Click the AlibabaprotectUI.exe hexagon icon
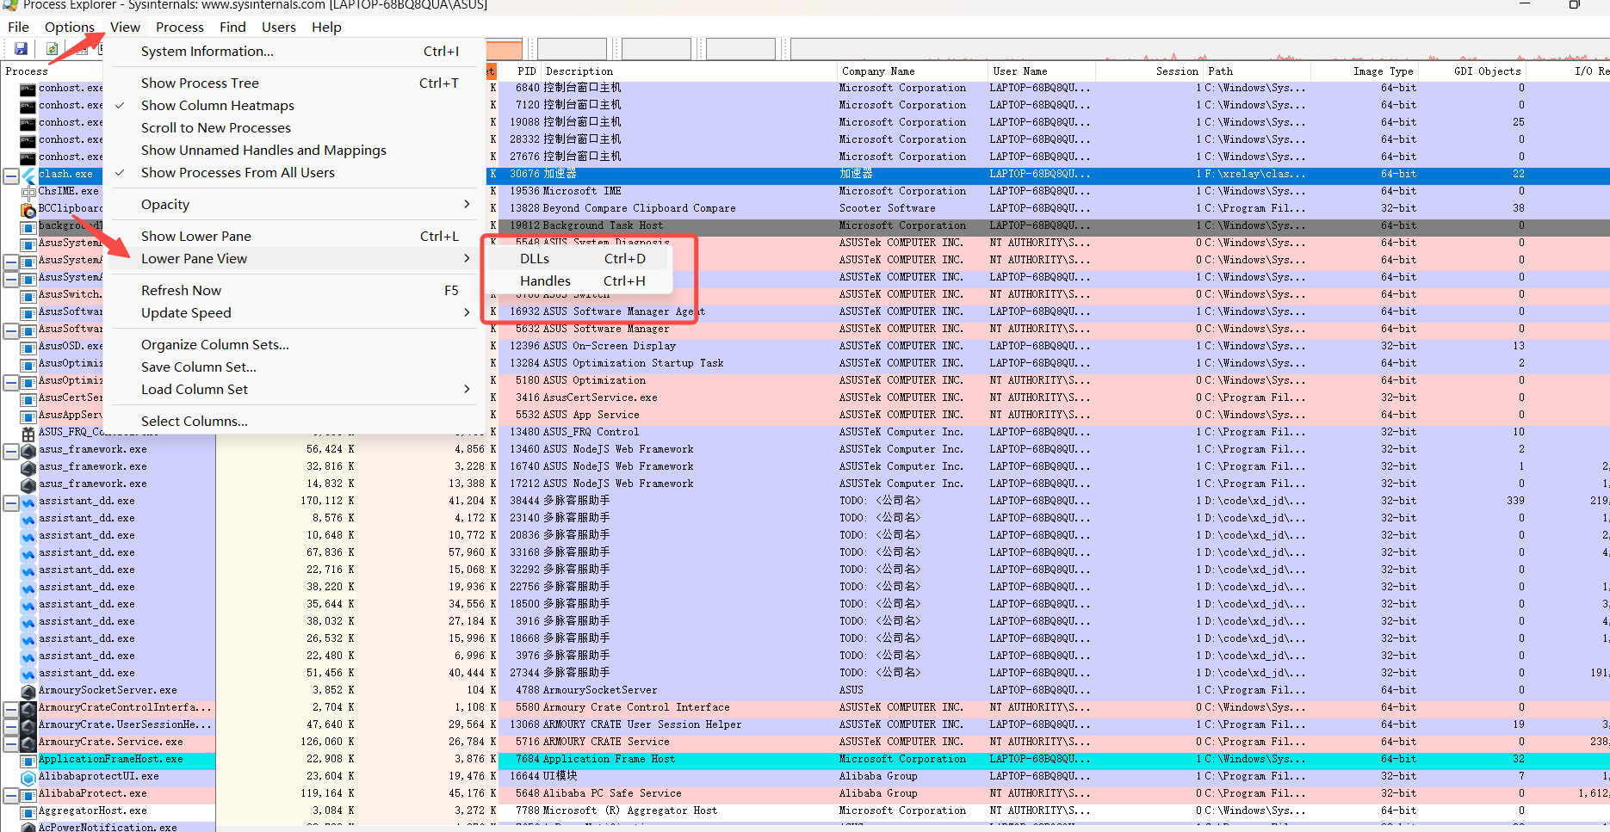The height and width of the screenshot is (832, 1610). [28, 777]
